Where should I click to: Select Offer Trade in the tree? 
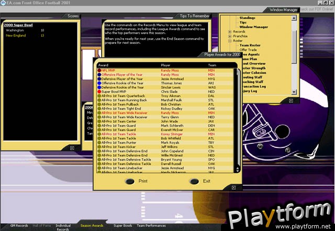[x=248, y=50]
